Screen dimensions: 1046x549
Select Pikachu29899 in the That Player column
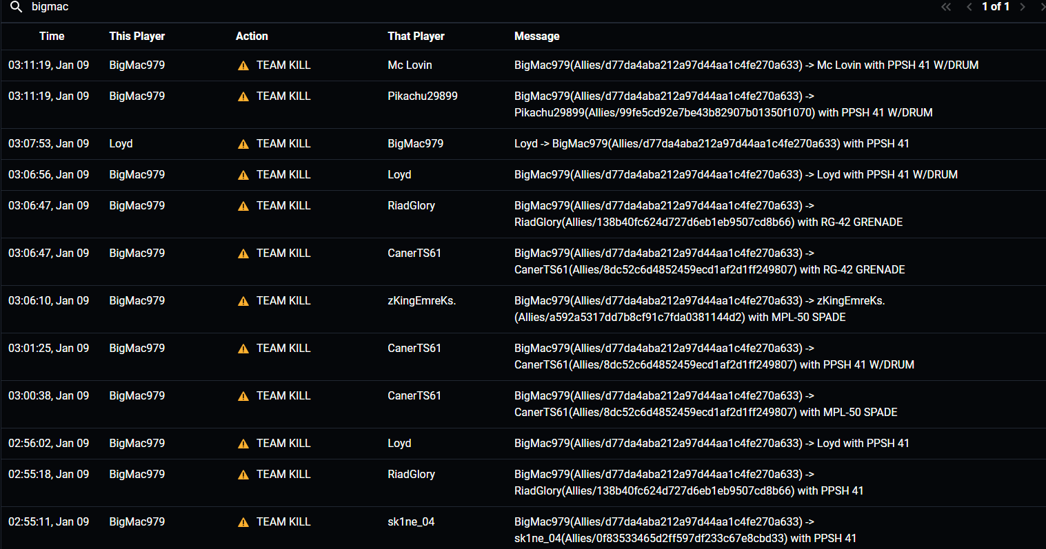tap(422, 96)
